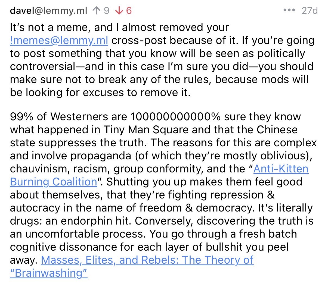The image size is (328, 284).
Task: Click the words "It's not a meme"
Action: click(51, 27)
